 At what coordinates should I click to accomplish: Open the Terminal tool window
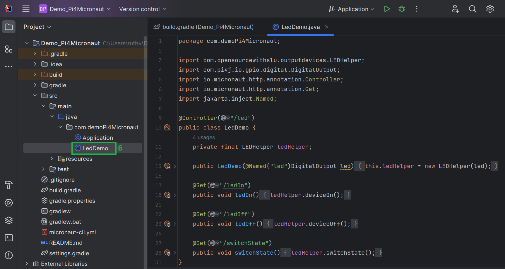pos(9,238)
